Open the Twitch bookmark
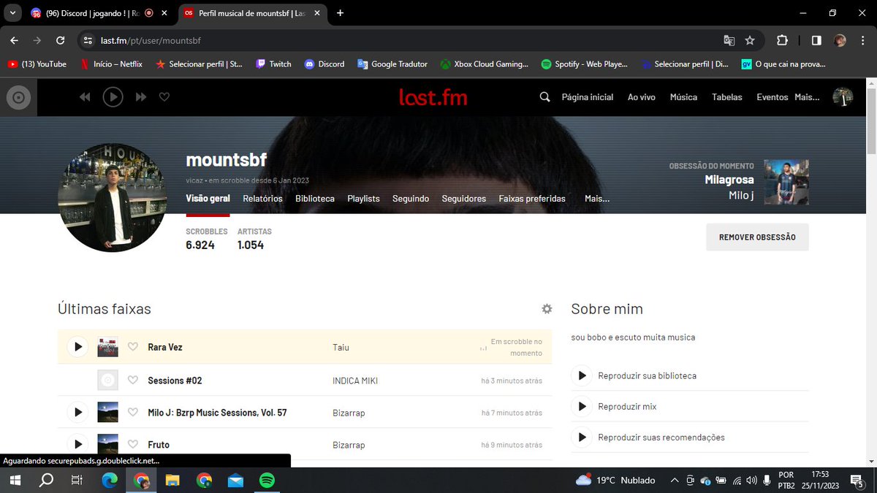Screen dimensions: 877x493 [x=273, y=64]
